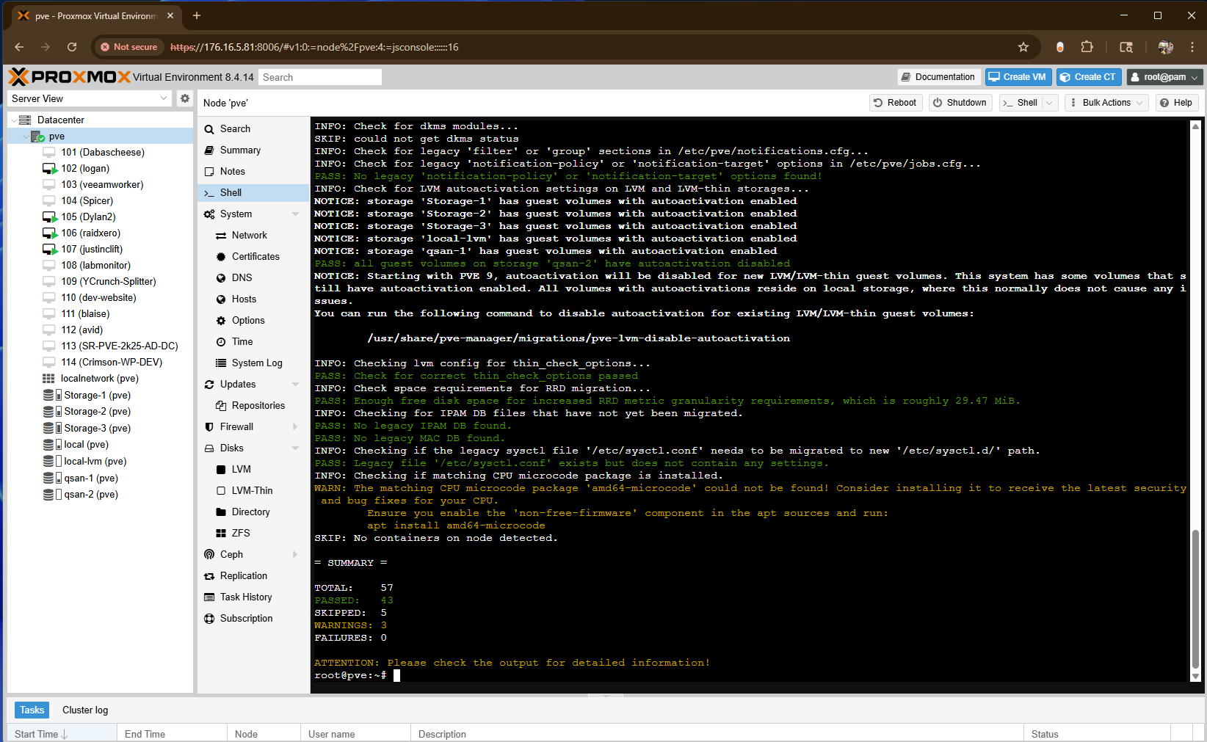Open the Bulk Actions dropdown
Screen dimensions: 1207x742
pos(1106,103)
